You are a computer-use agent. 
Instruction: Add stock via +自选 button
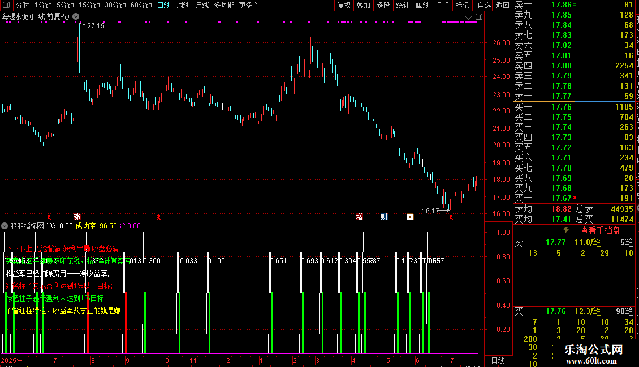coord(482,5)
